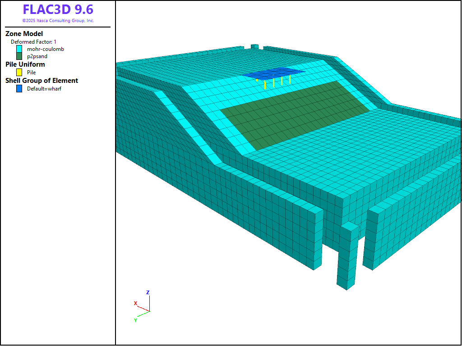Viewport: 462px width, 346px height.
Task: Select the p2psand legend label
Action: pos(37,56)
